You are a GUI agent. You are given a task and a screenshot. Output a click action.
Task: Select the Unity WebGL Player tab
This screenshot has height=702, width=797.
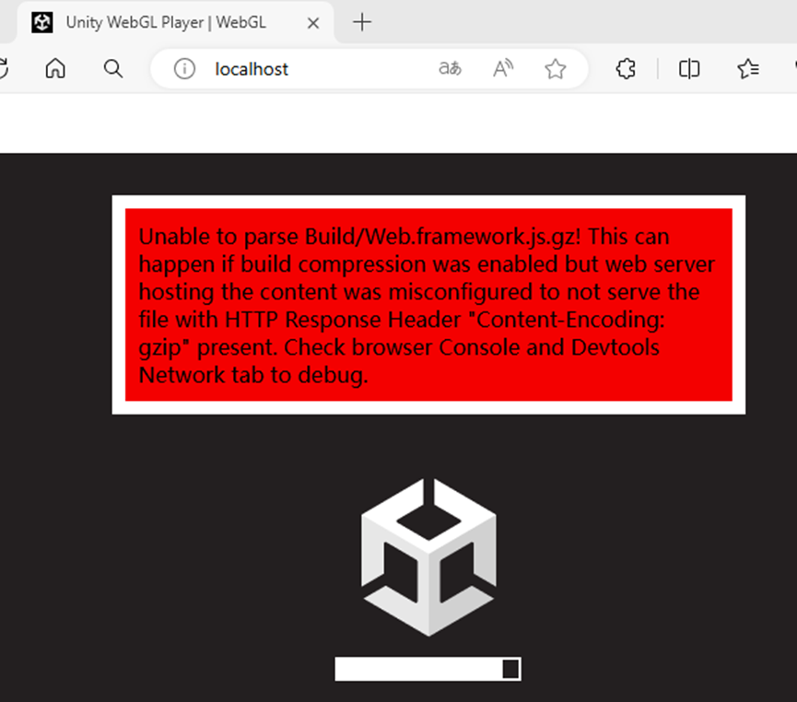pyautogui.click(x=175, y=22)
